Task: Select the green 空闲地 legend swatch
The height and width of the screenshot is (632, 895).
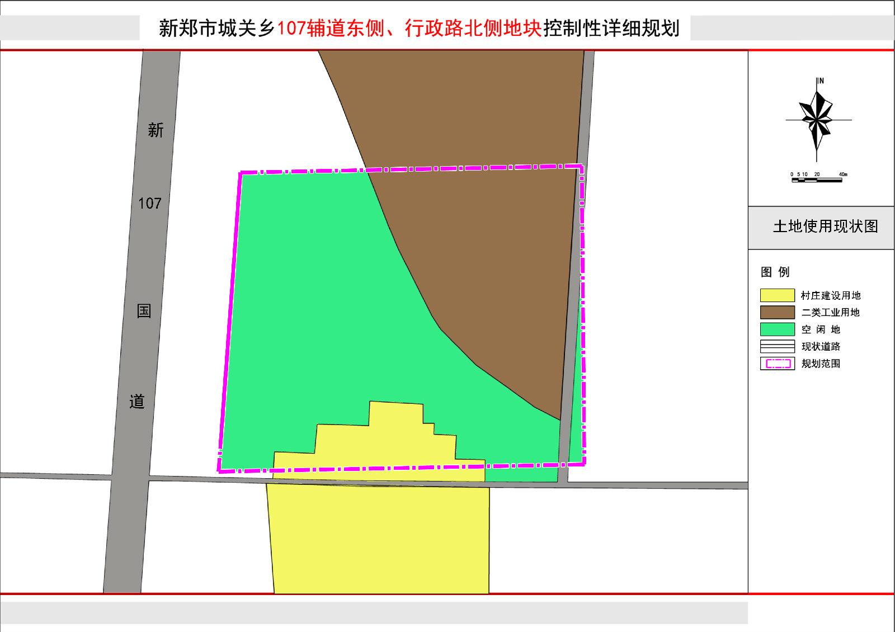Action: coord(778,329)
